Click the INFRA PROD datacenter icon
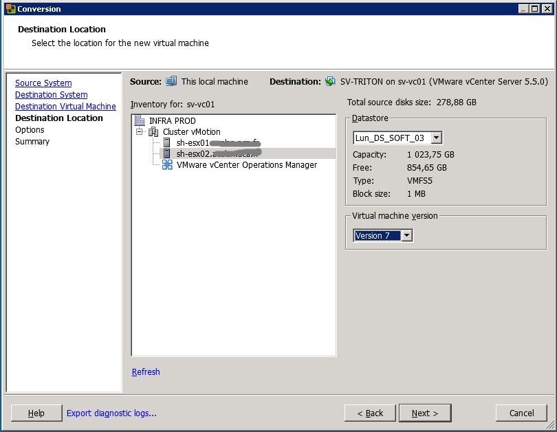 point(139,120)
